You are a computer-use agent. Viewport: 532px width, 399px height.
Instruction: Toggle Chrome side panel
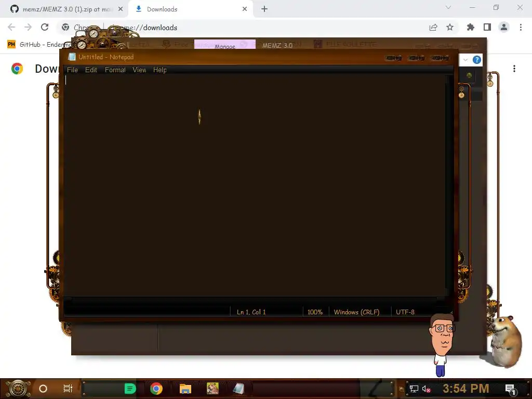(487, 27)
